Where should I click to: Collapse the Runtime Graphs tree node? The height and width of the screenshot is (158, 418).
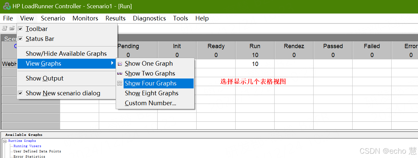[x=5, y=141]
